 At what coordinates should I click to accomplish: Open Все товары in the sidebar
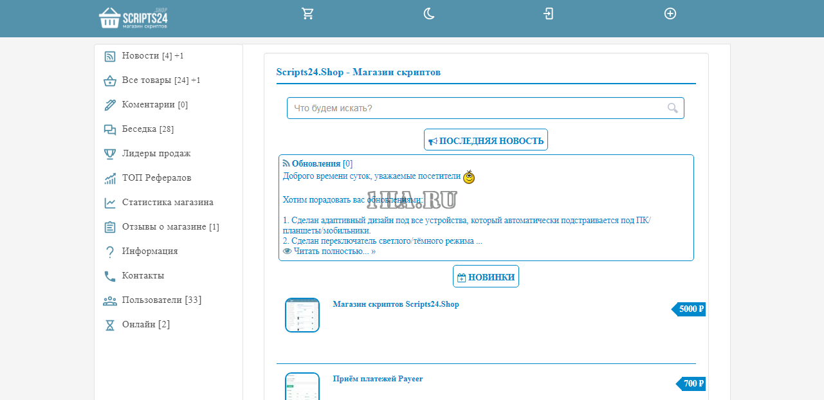pyautogui.click(x=147, y=80)
